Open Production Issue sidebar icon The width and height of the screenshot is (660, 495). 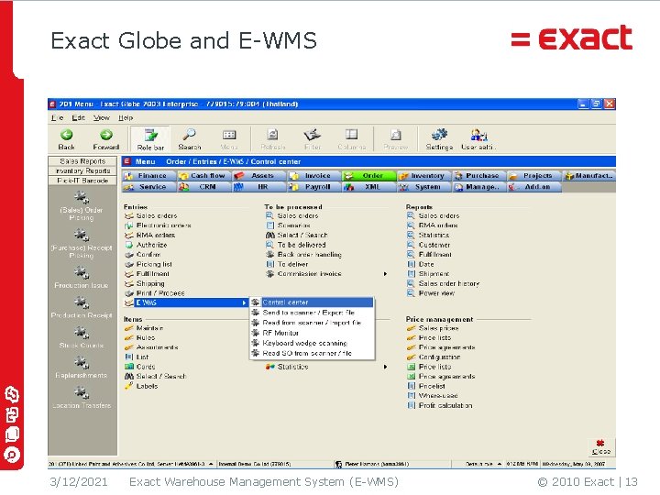(82, 272)
